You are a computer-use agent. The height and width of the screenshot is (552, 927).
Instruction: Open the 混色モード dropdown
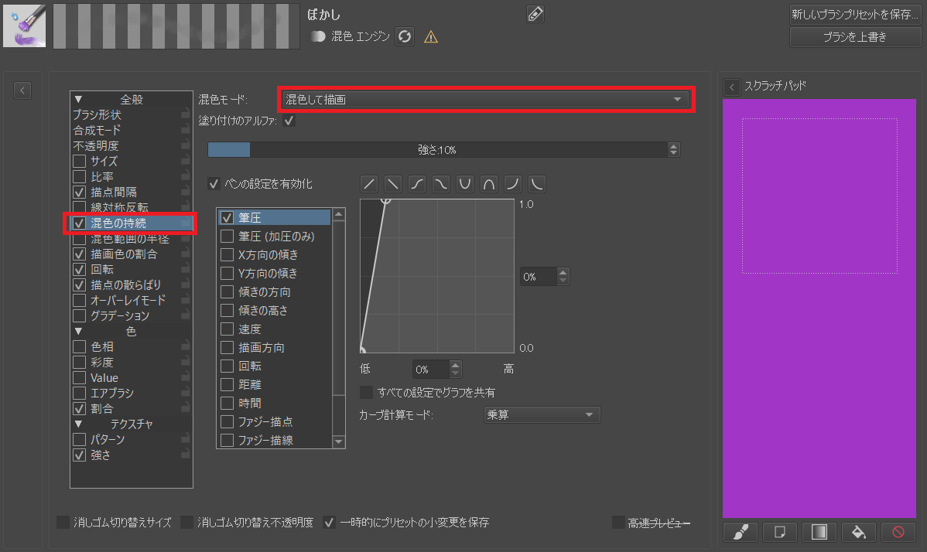[x=484, y=99]
